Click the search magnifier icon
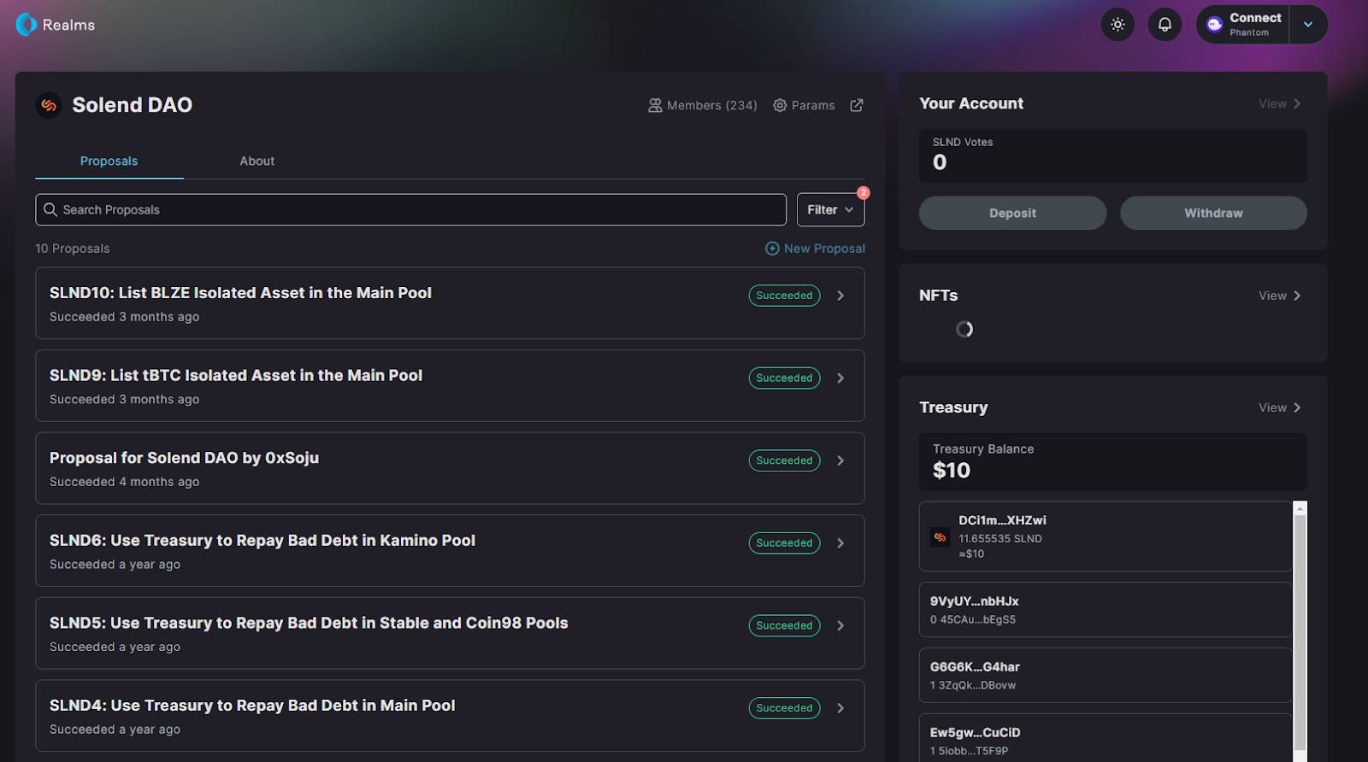Viewport: 1368px width, 762px height. pyautogui.click(x=50, y=209)
